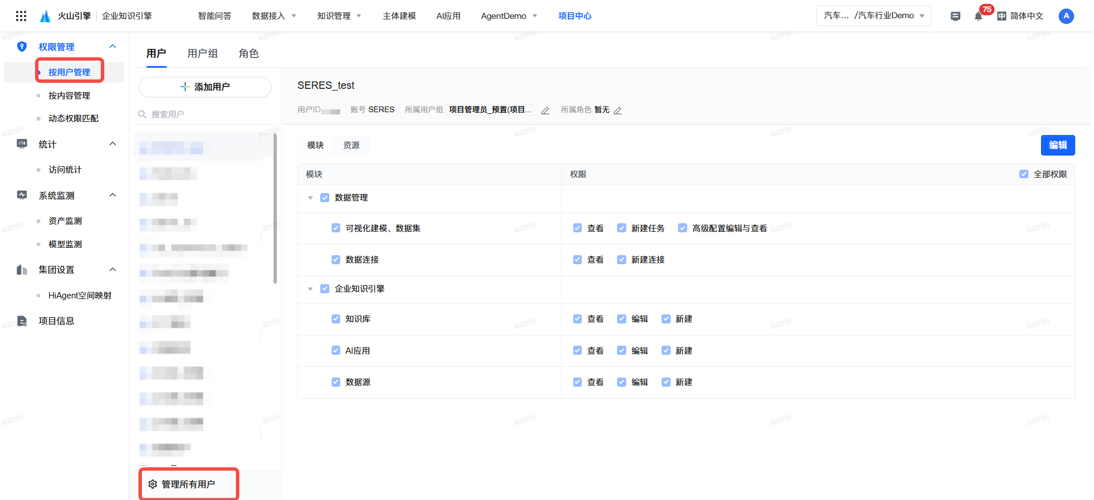Collapse the 数据管理 tree row
Screen dimensions: 1094x500
[x=311, y=198]
